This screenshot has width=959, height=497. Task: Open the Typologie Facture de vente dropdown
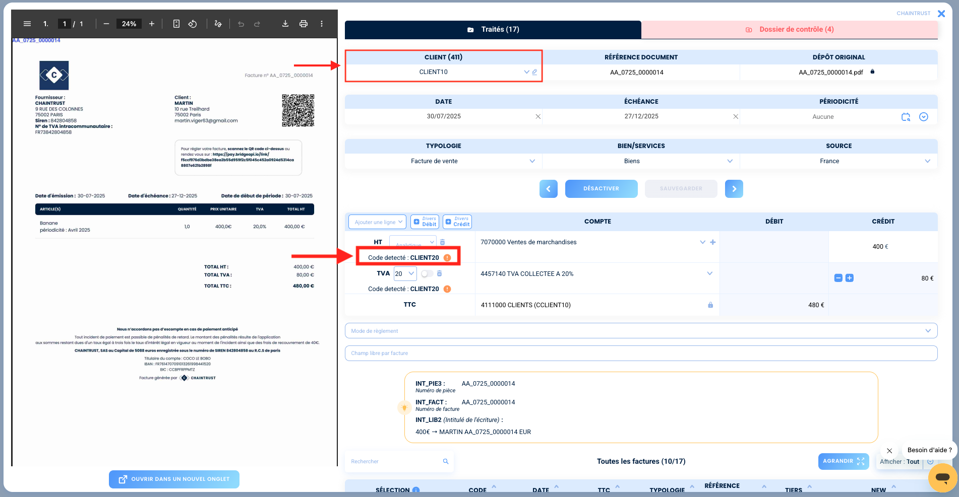pyautogui.click(x=532, y=161)
